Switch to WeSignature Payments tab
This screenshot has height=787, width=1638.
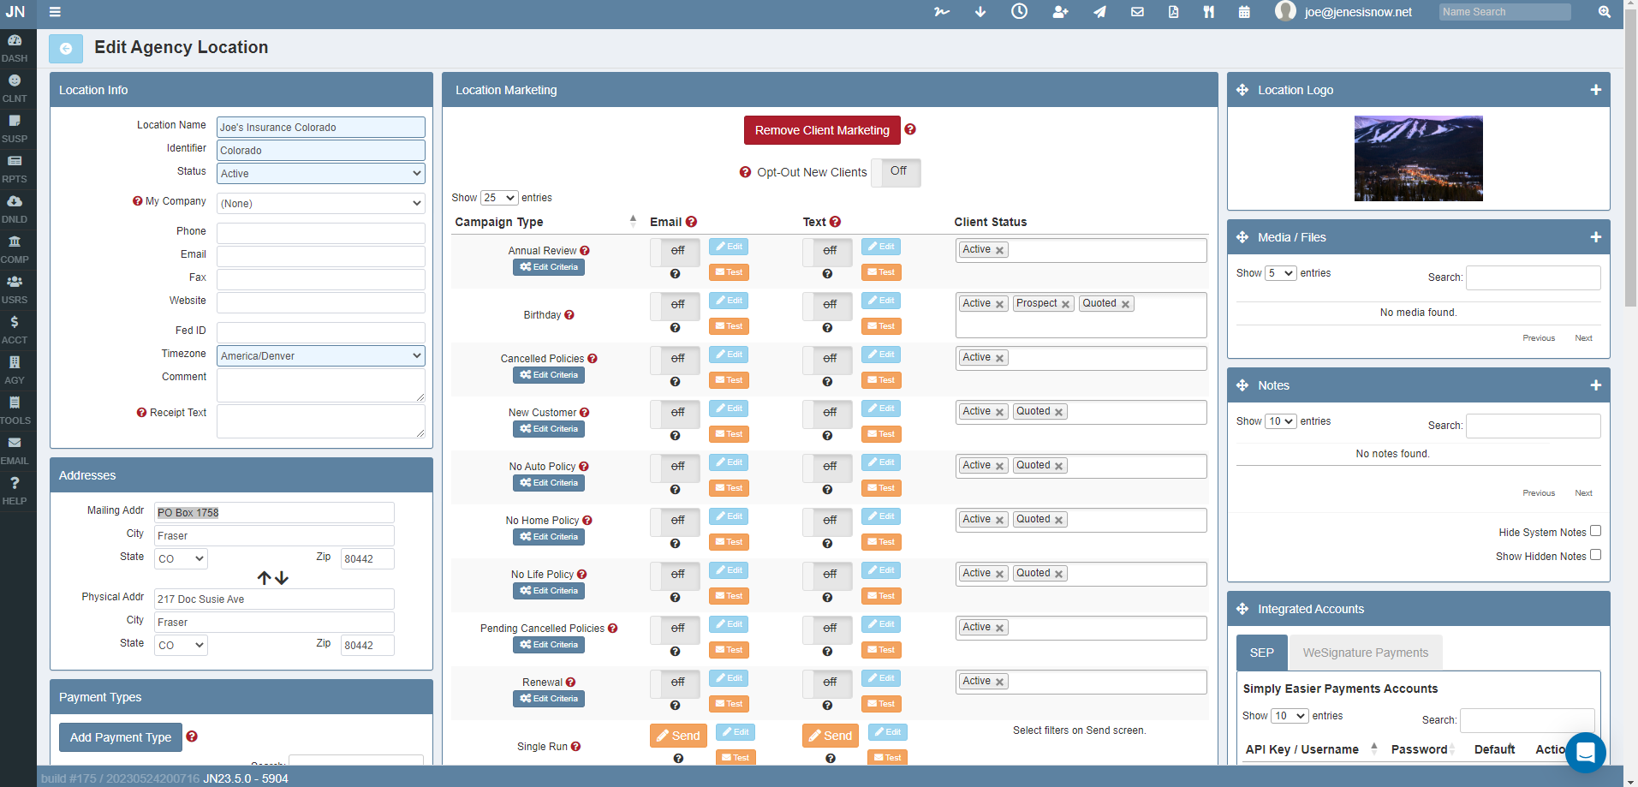pyautogui.click(x=1366, y=653)
